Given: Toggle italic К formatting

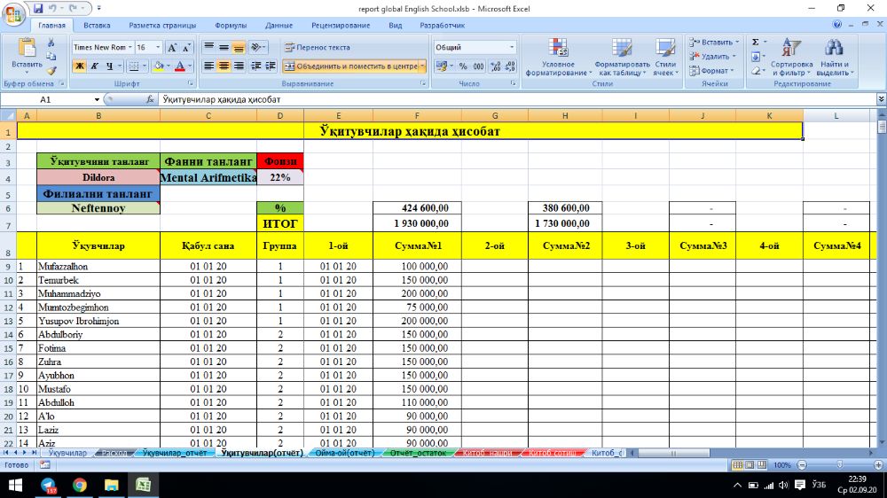Looking at the screenshot, I should [95, 66].
